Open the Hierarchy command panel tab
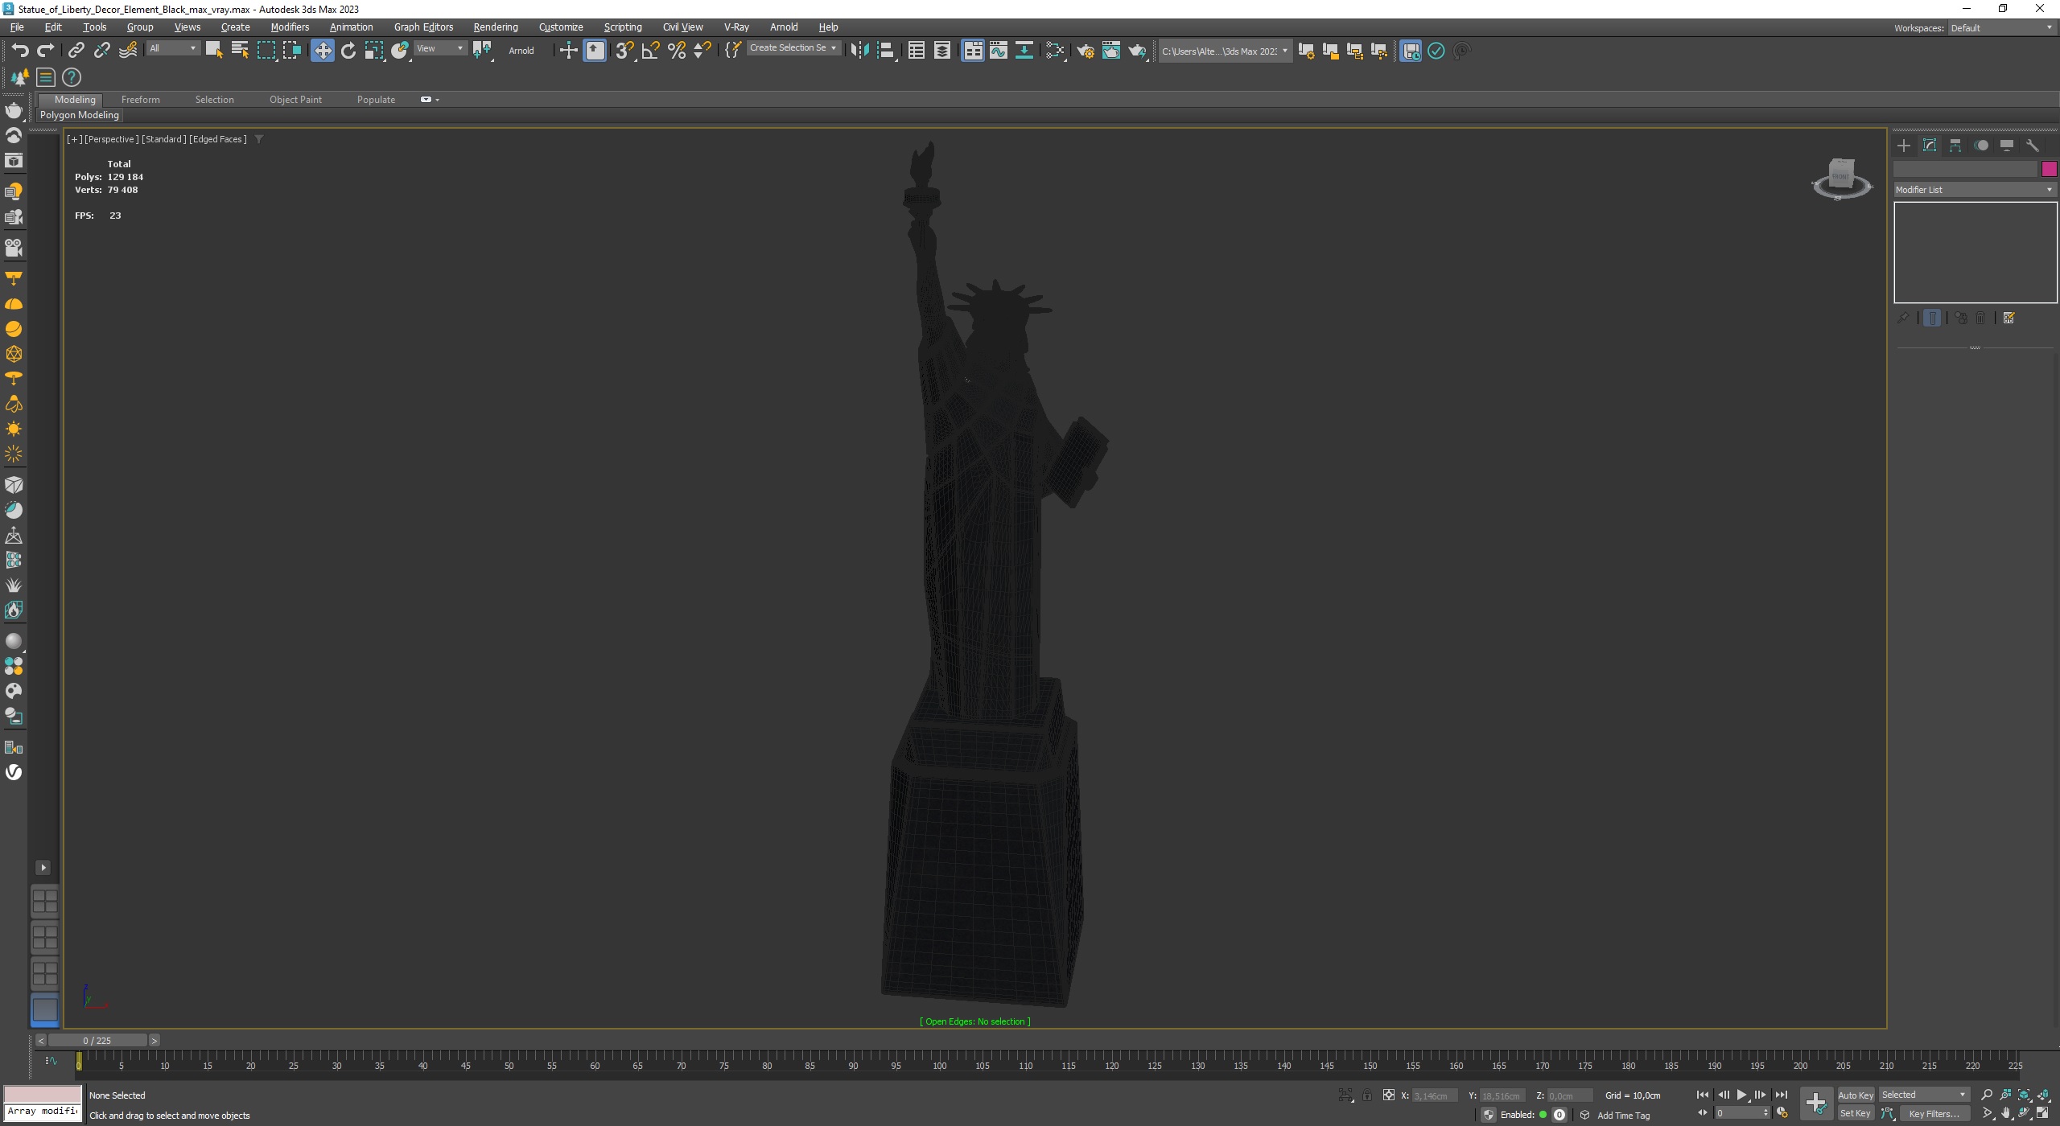The width and height of the screenshot is (2060, 1126). (x=1955, y=146)
